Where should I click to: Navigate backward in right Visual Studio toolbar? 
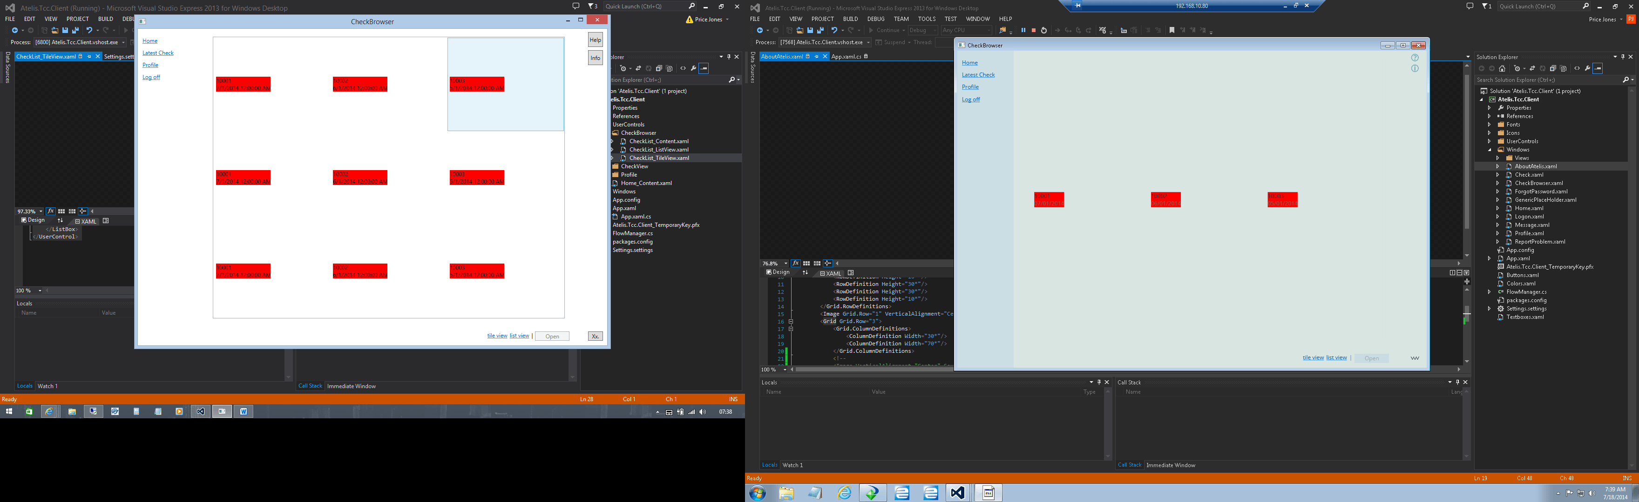pos(759,31)
